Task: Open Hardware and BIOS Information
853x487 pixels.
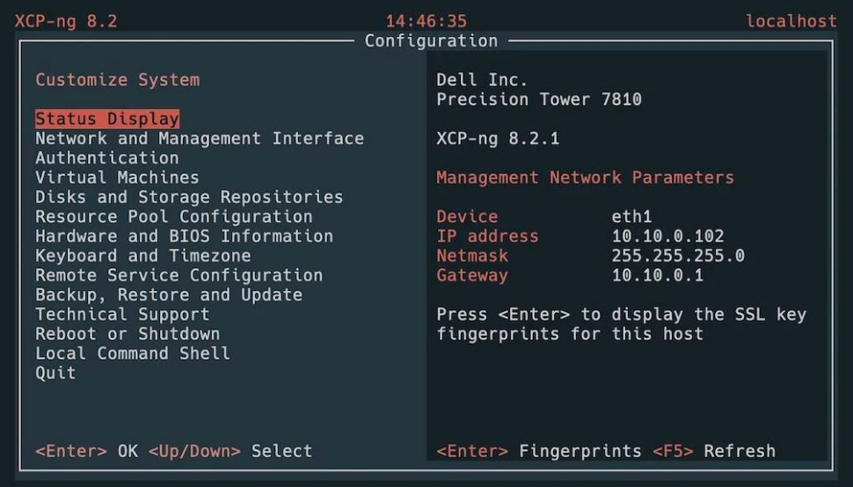Action: coord(185,236)
